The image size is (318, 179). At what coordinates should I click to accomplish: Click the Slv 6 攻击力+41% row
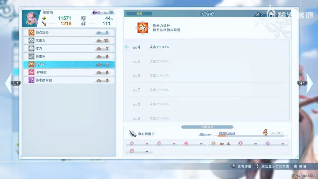(207, 75)
